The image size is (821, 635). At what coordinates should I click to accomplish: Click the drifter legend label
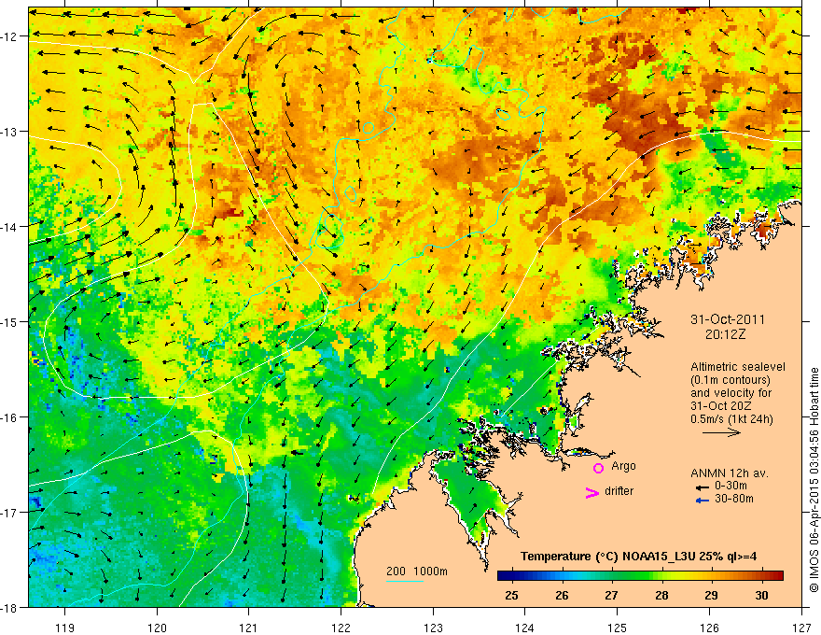point(619,491)
